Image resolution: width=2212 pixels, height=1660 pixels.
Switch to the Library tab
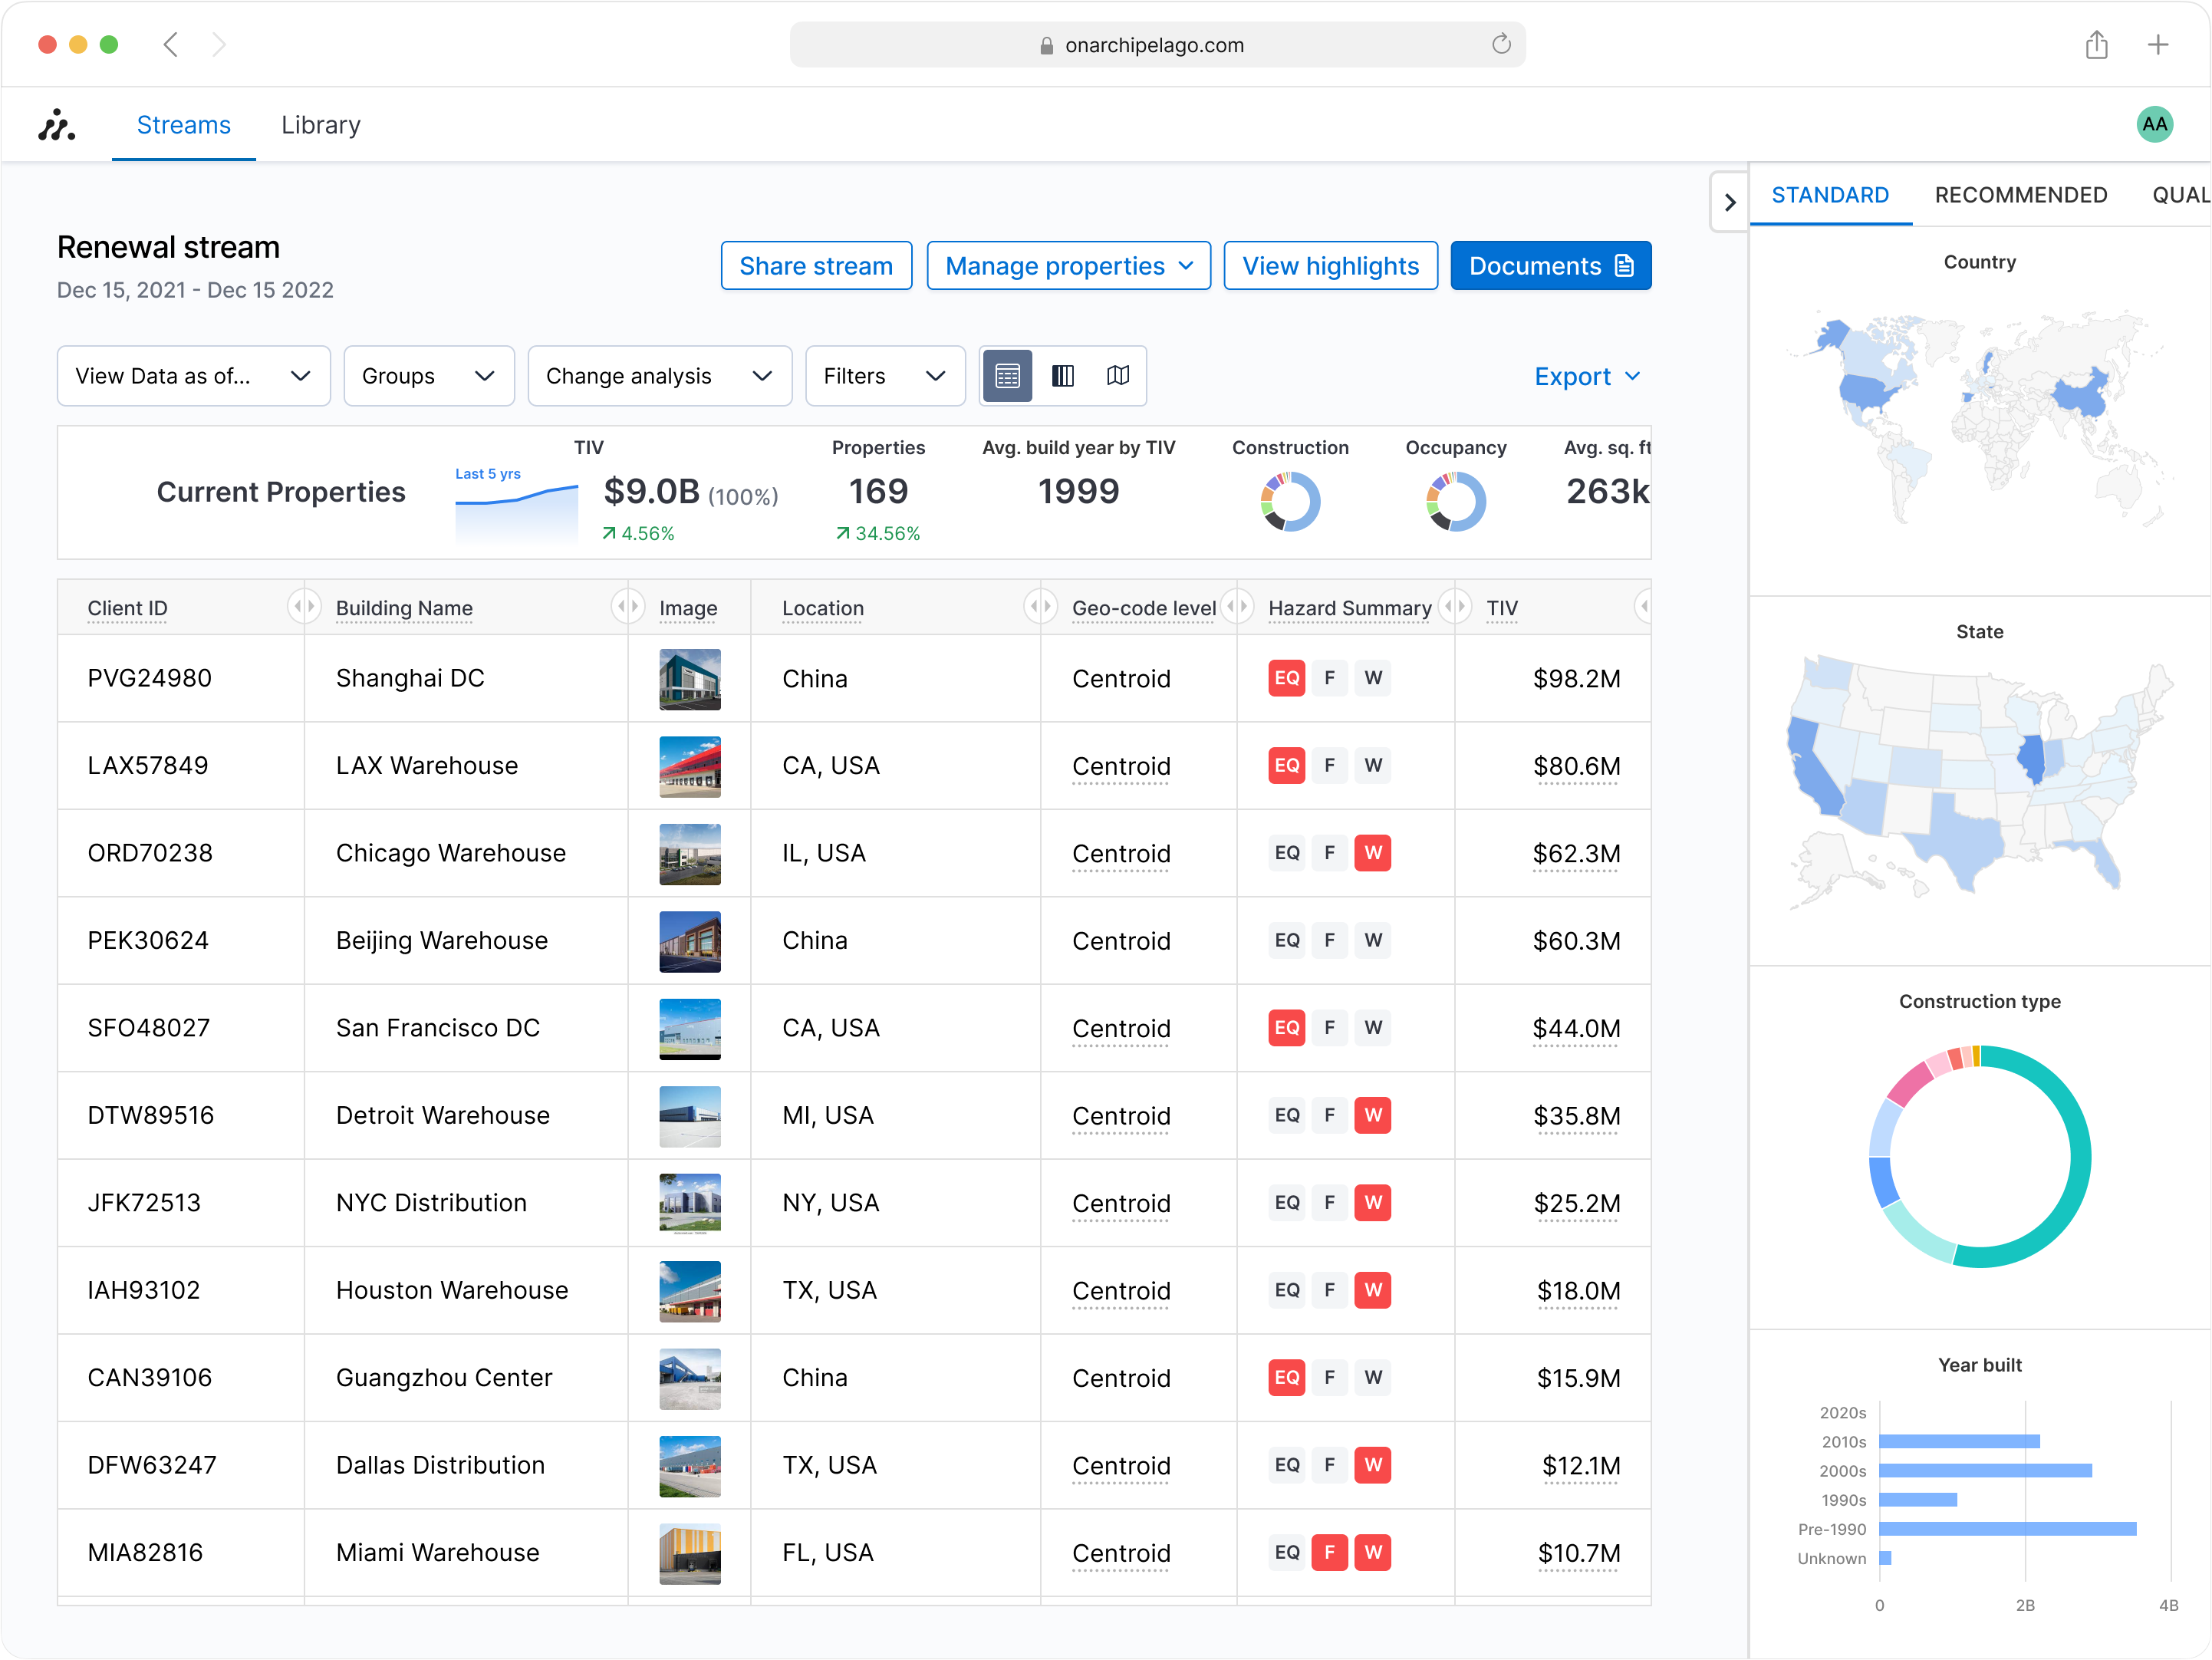tap(320, 125)
